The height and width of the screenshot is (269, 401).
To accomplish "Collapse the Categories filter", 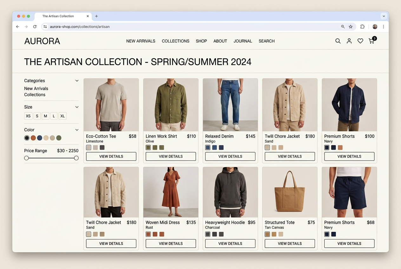I will [77, 81].
